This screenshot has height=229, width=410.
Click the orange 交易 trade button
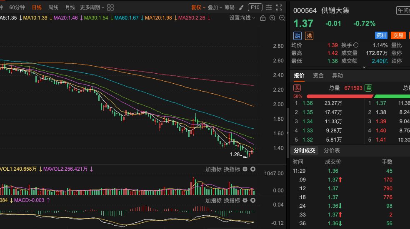[x=398, y=35]
